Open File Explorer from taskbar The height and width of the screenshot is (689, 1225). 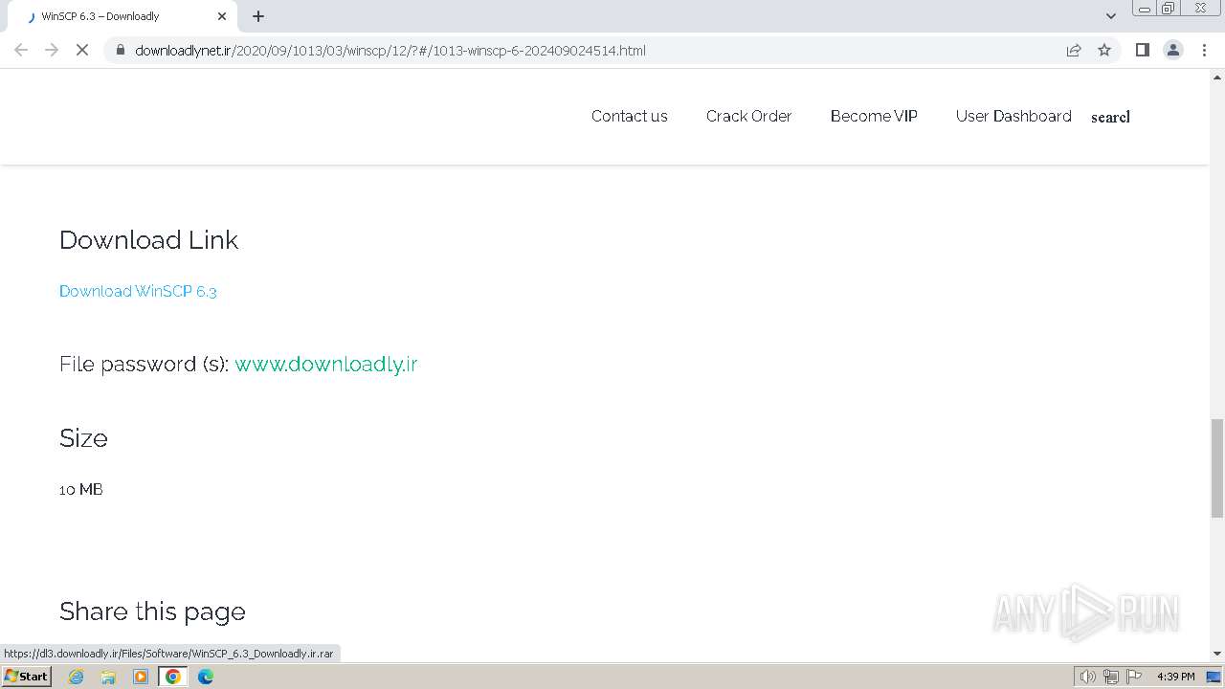tap(108, 677)
